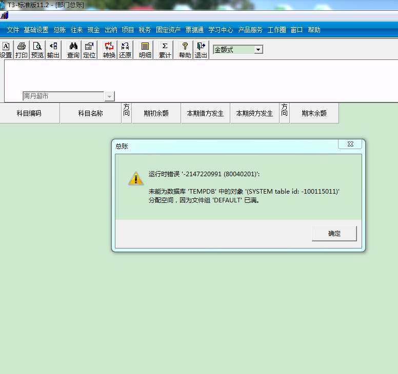This screenshot has width=398, height=374.
Task: Click the 转换 (Convert) toolbar icon
Action: (109, 50)
